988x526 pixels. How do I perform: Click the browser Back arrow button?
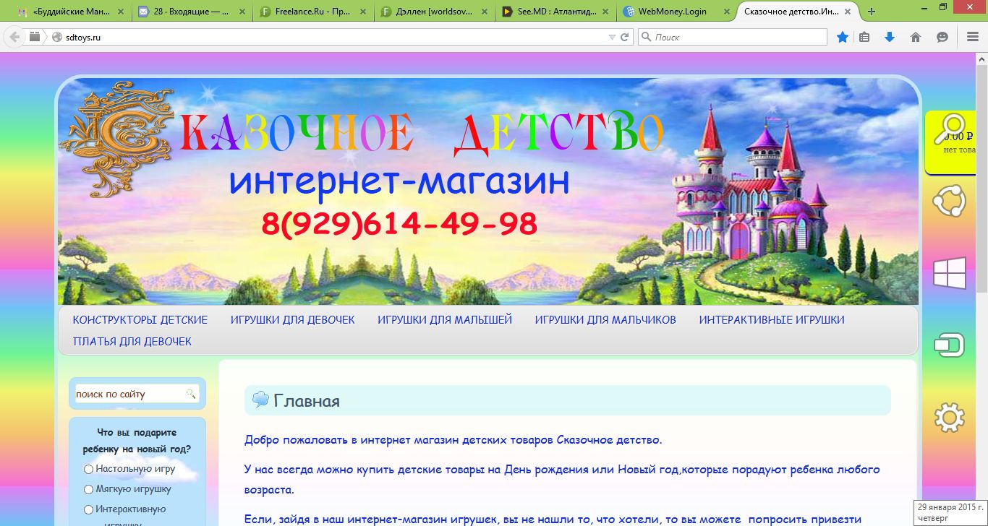[14, 37]
